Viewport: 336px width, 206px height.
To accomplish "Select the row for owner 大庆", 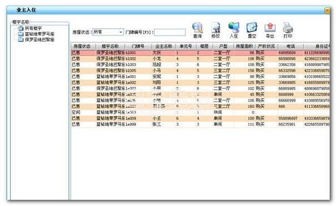I will pos(200,52).
